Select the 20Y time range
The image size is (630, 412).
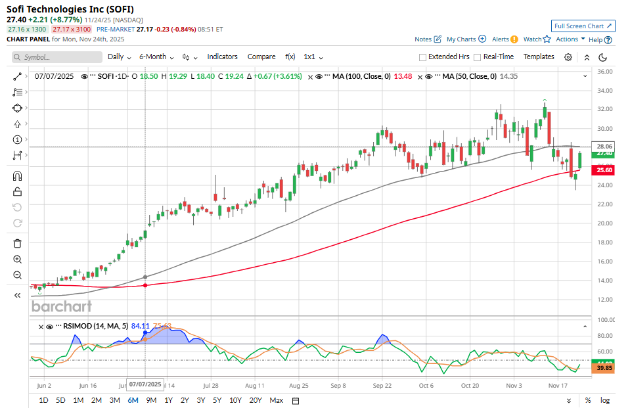(x=255, y=400)
